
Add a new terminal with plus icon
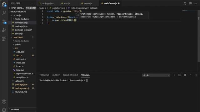[x=174, y=75]
